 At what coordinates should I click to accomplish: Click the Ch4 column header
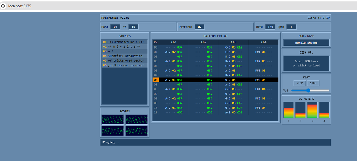(x=264, y=42)
